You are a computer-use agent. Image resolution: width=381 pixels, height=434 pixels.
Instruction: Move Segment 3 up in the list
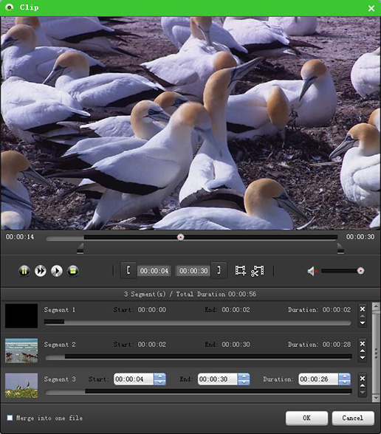pos(362,385)
